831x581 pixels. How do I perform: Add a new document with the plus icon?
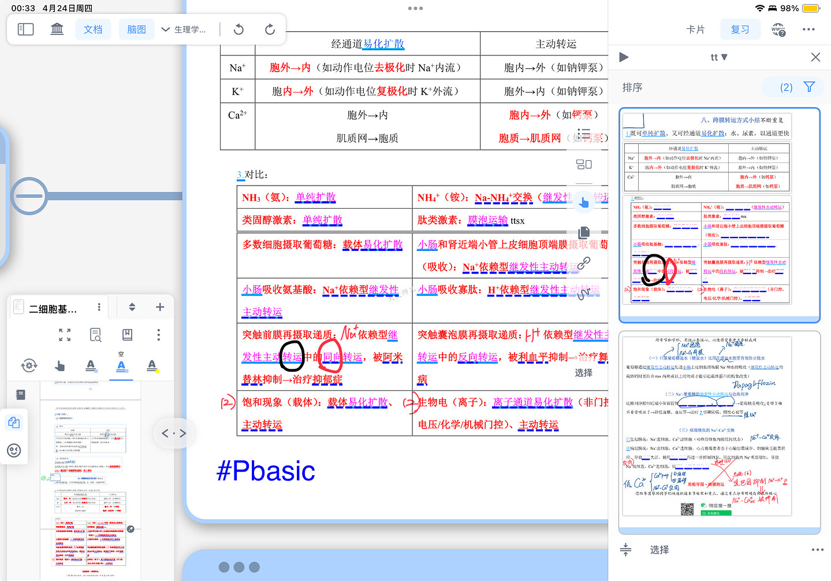pyautogui.click(x=160, y=307)
